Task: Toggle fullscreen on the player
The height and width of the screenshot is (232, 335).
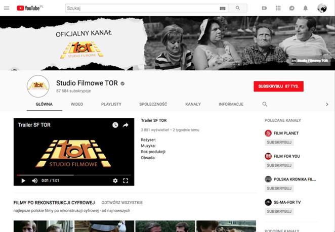Action: (125, 181)
